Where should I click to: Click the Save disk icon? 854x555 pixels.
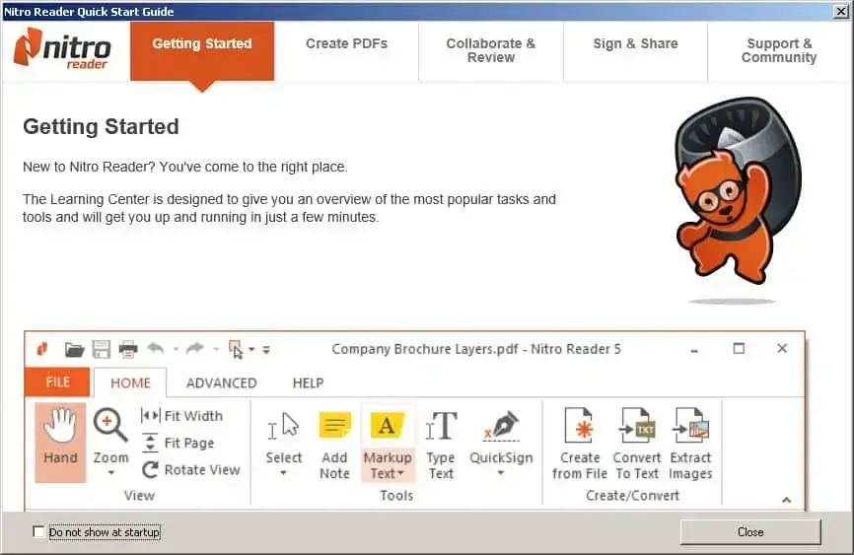pos(102,349)
